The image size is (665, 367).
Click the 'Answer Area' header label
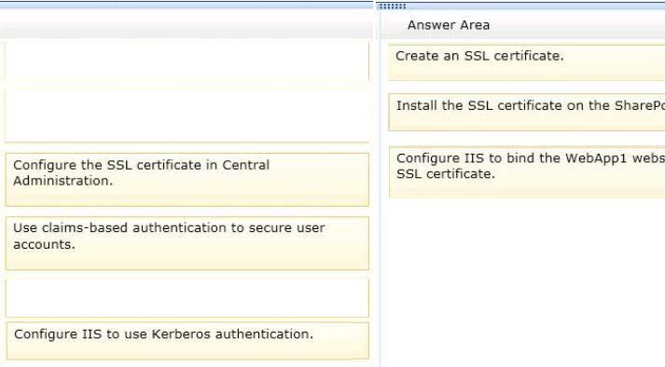(449, 25)
